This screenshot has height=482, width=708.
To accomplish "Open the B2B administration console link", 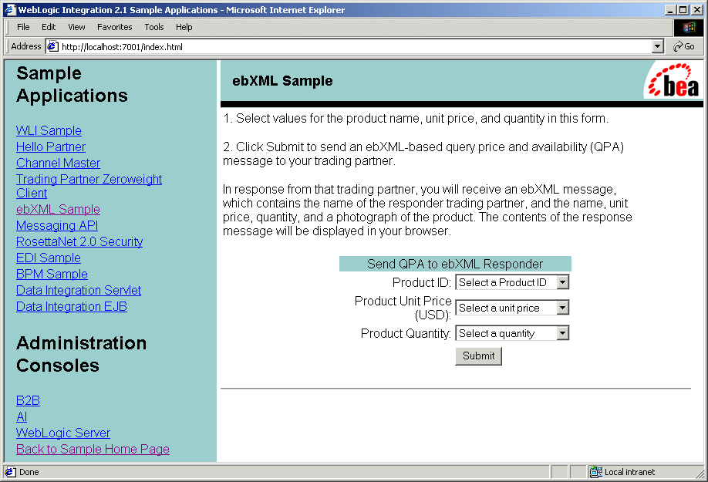I will 28,401.
